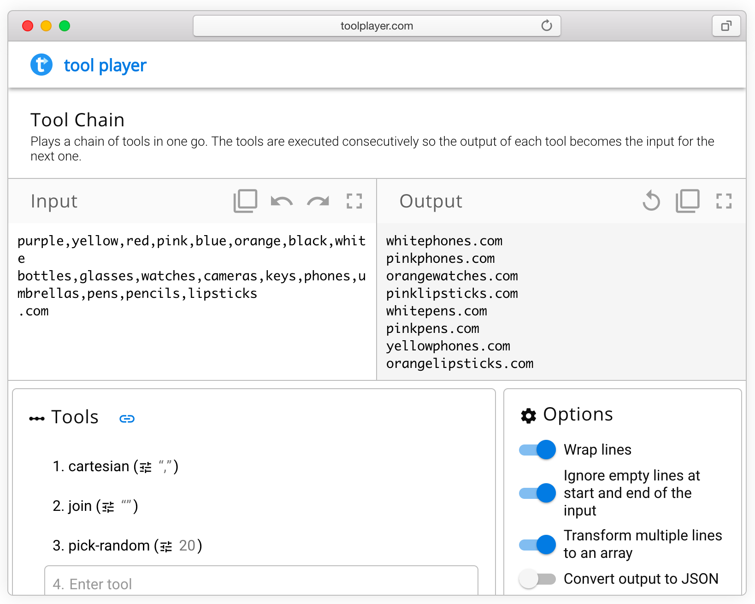The width and height of the screenshot is (755, 604).
Task: Reload the page with the refresh icon
Action: 547,25
